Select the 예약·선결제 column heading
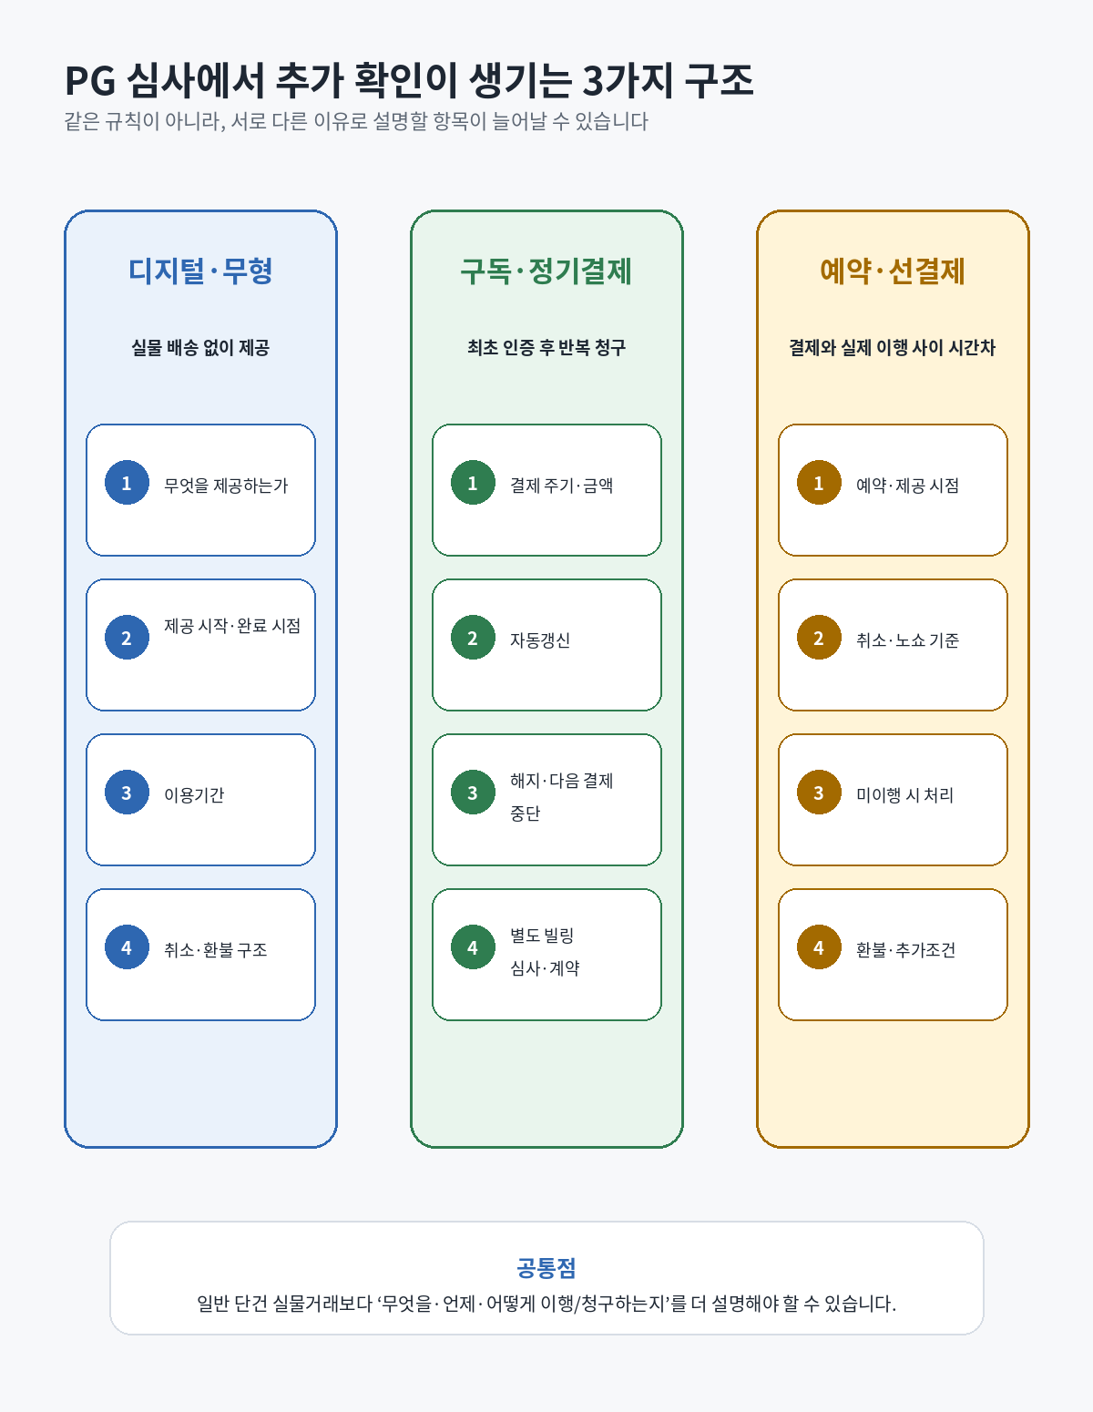Screen dimensions: 1093x1412 [893, 271]
